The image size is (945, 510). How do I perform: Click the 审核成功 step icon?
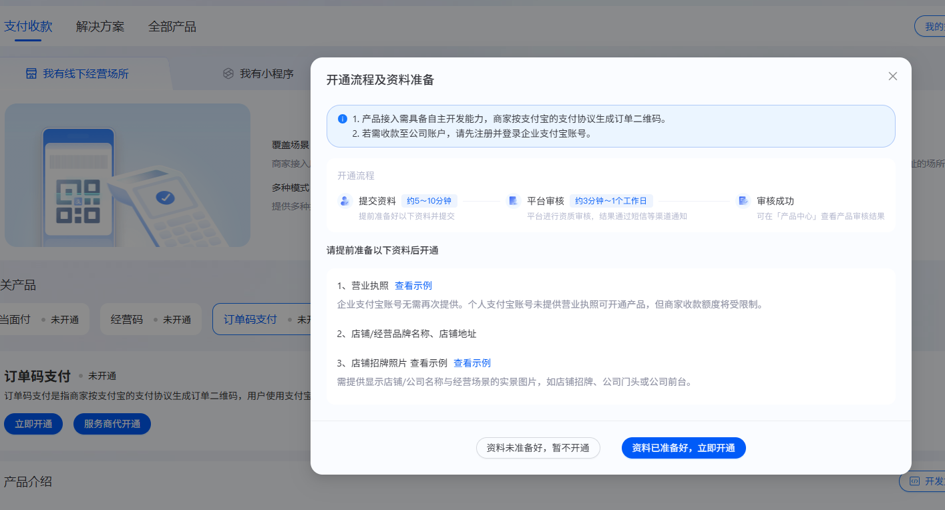pos(743,201)
